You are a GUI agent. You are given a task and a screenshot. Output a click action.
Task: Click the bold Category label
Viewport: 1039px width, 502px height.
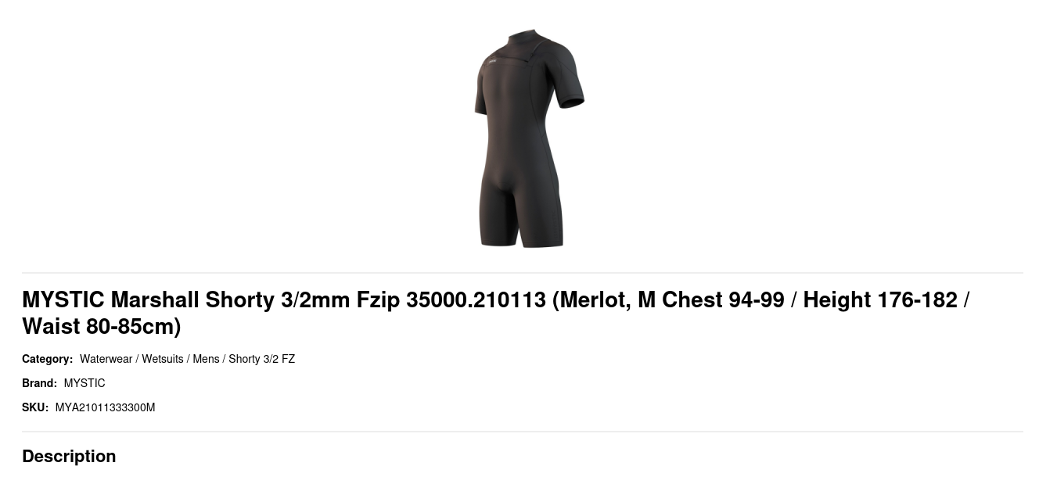tap(47, 359)
